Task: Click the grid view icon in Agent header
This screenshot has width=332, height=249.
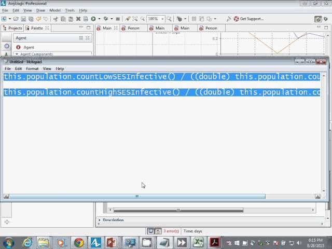Action: click(81, 38)
